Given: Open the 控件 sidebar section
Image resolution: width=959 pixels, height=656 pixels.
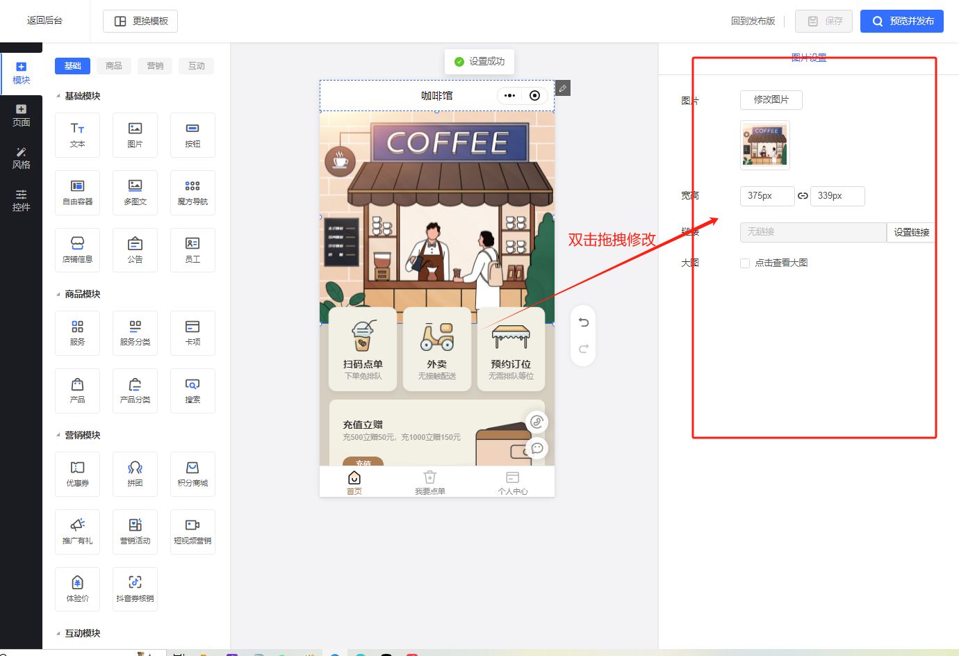Looking at the screenshot, I should [x=22, y=201].
